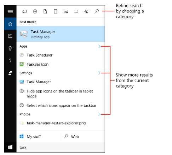
Task: Open TaskBar Icon app result
Action: [x=61, y=64]
